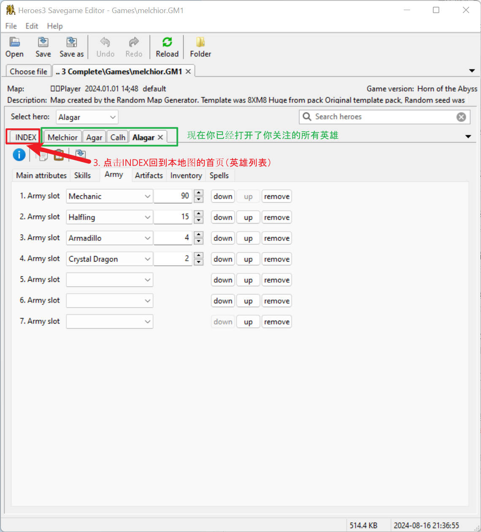
Task: Click down button for Army slot 6
Action: pos(223,301)
